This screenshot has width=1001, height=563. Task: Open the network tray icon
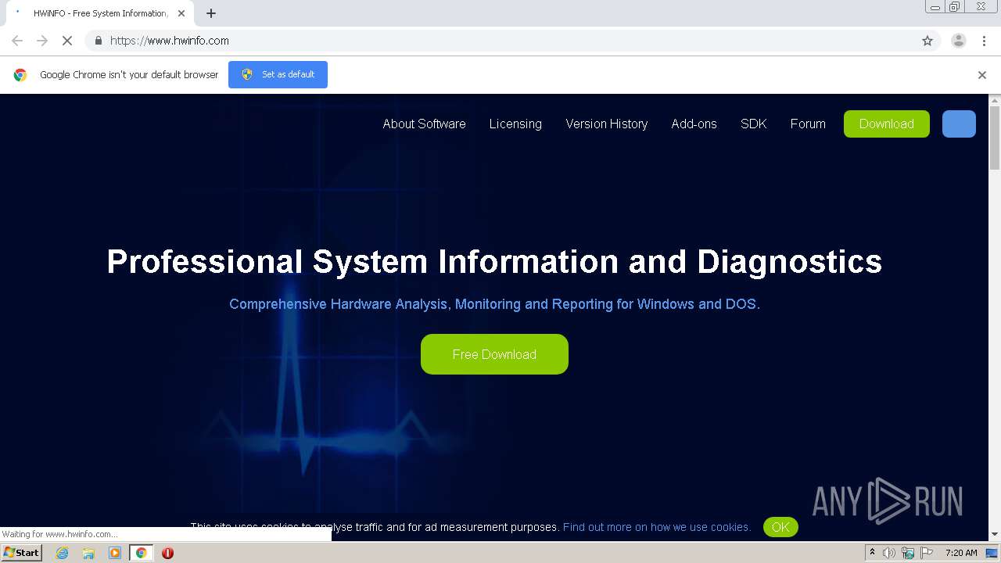pos(908,553)
